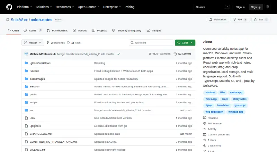Viewport: 277px width, 152px height.
Task: Click the repository book icon beside SolisWare
Action: [x=8, y=20]
